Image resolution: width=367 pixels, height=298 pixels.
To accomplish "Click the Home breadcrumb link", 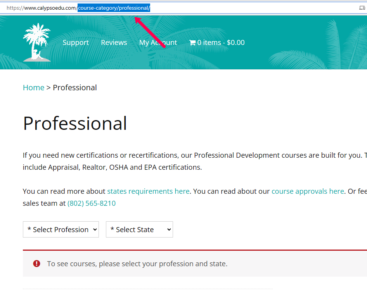I will click(x=33, y=88).
